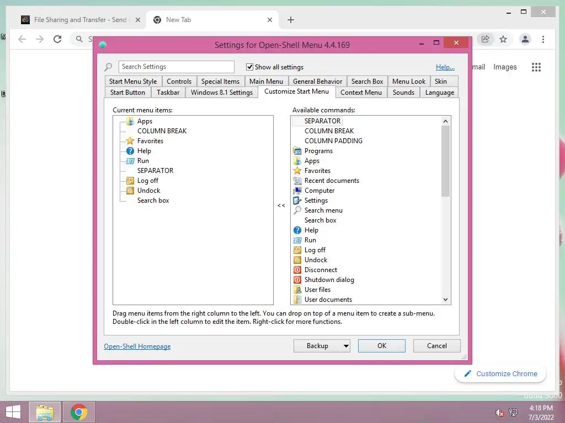565x423 pixels.
Task: Switch to Start Menu Style tab
Action: [x=133, y=82]
